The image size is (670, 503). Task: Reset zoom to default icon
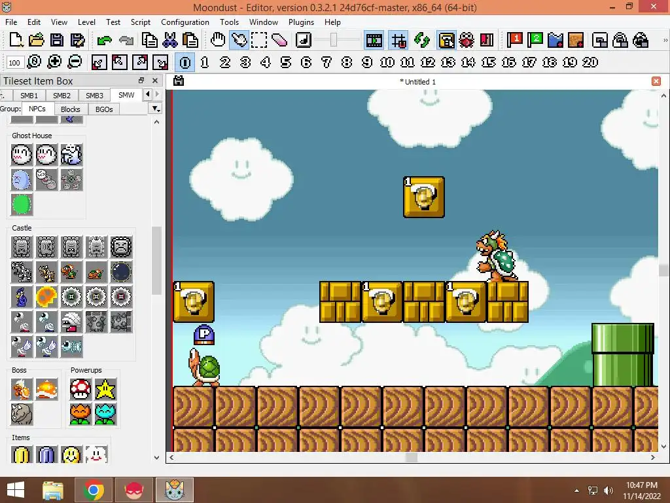tap(34, 62)
